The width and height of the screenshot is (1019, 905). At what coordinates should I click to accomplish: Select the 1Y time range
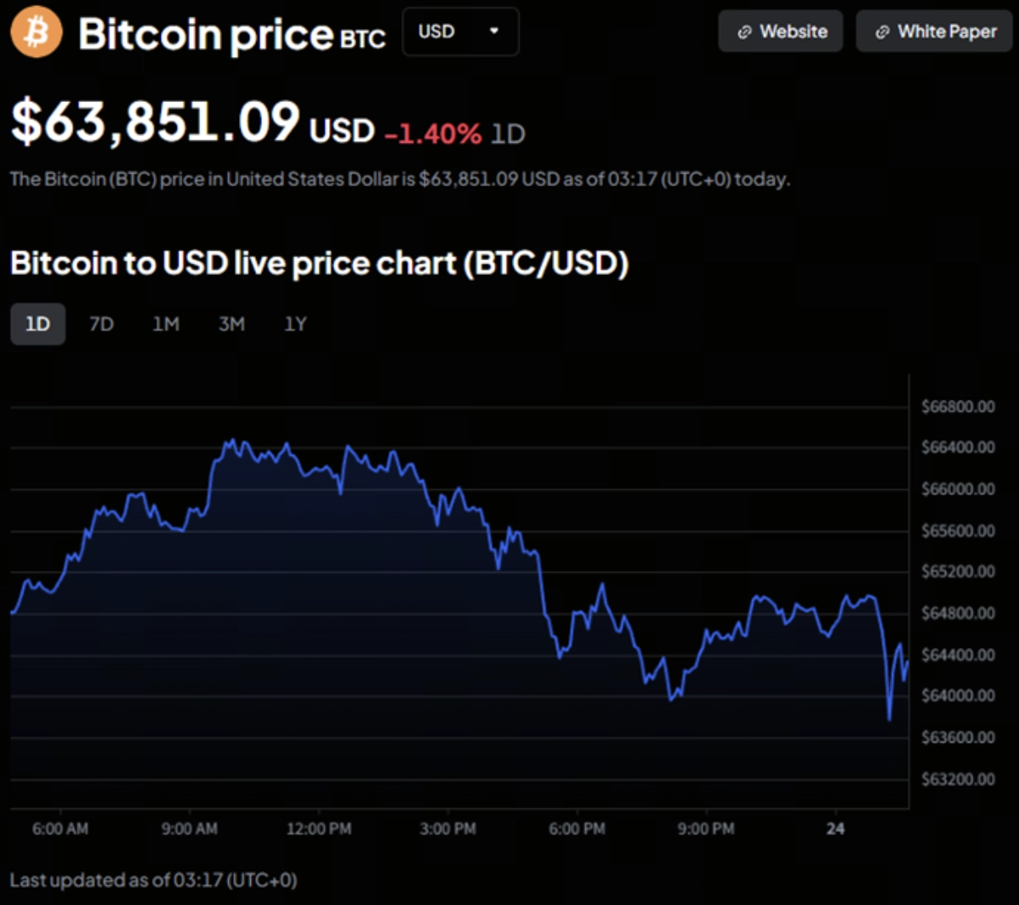tap(295, 324)
